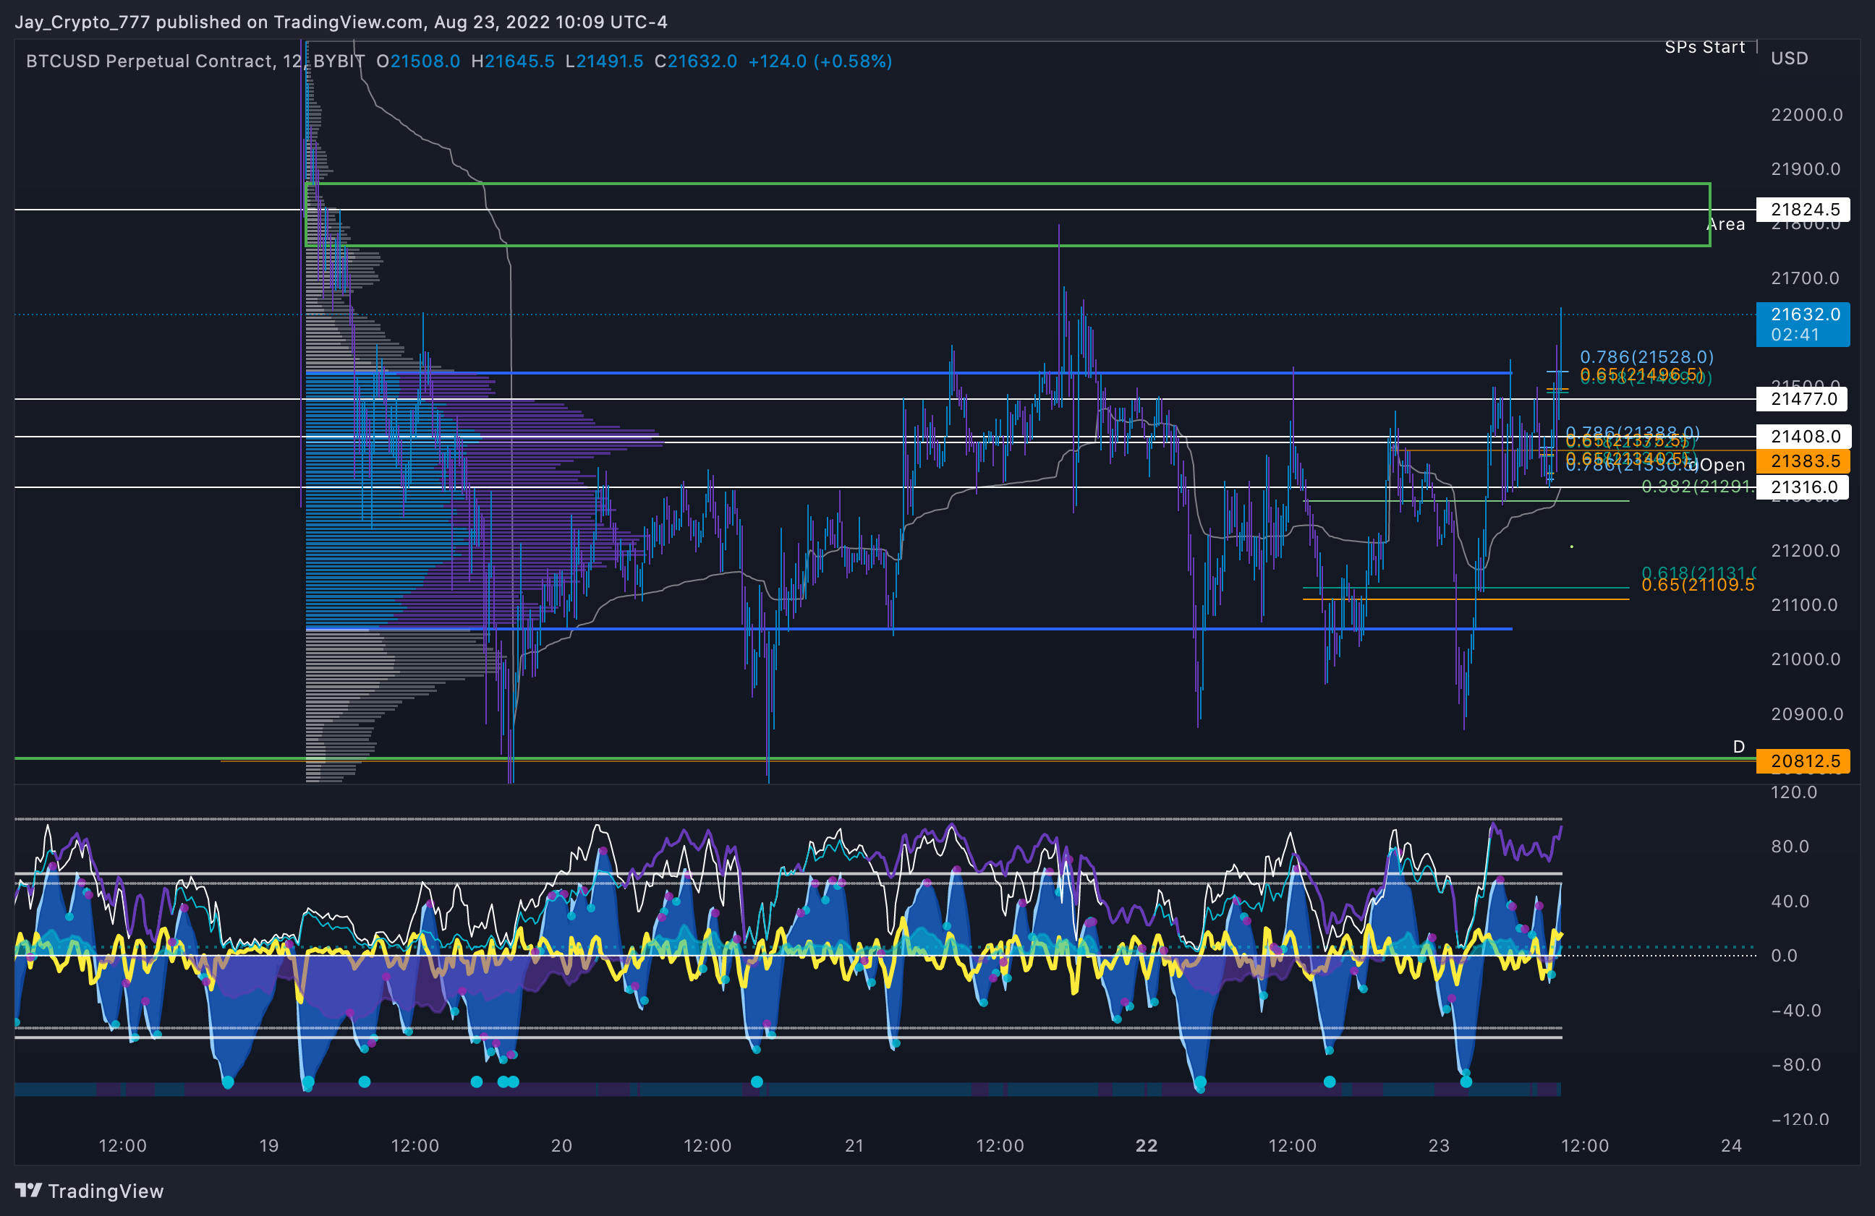Screen dimensions: 1875x1216
Task: Click the 21000.0 price axis tick
Action: point(1806,659)
